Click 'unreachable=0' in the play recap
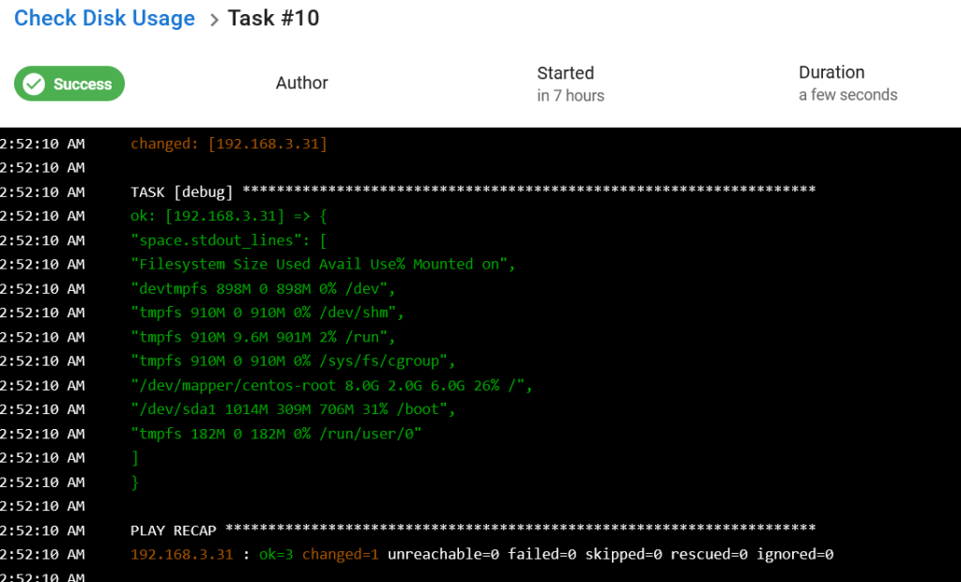Image resolution: width=961 pixels, height=582 pixels. (x=443, y=555)
